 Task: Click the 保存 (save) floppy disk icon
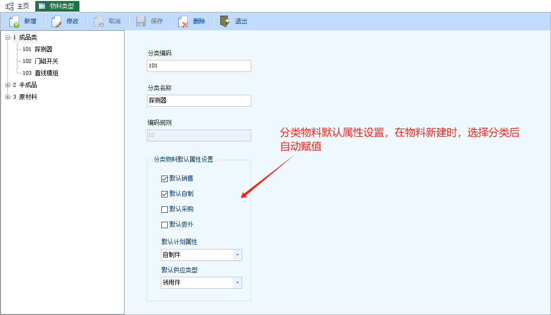(x=141, y=21)
